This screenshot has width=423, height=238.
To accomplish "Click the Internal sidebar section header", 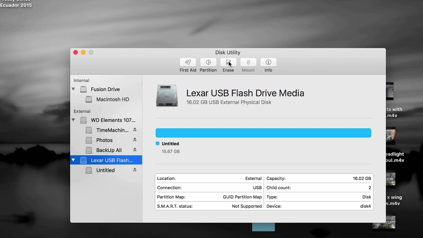I will pyautogui.click(x=81, y=81).
